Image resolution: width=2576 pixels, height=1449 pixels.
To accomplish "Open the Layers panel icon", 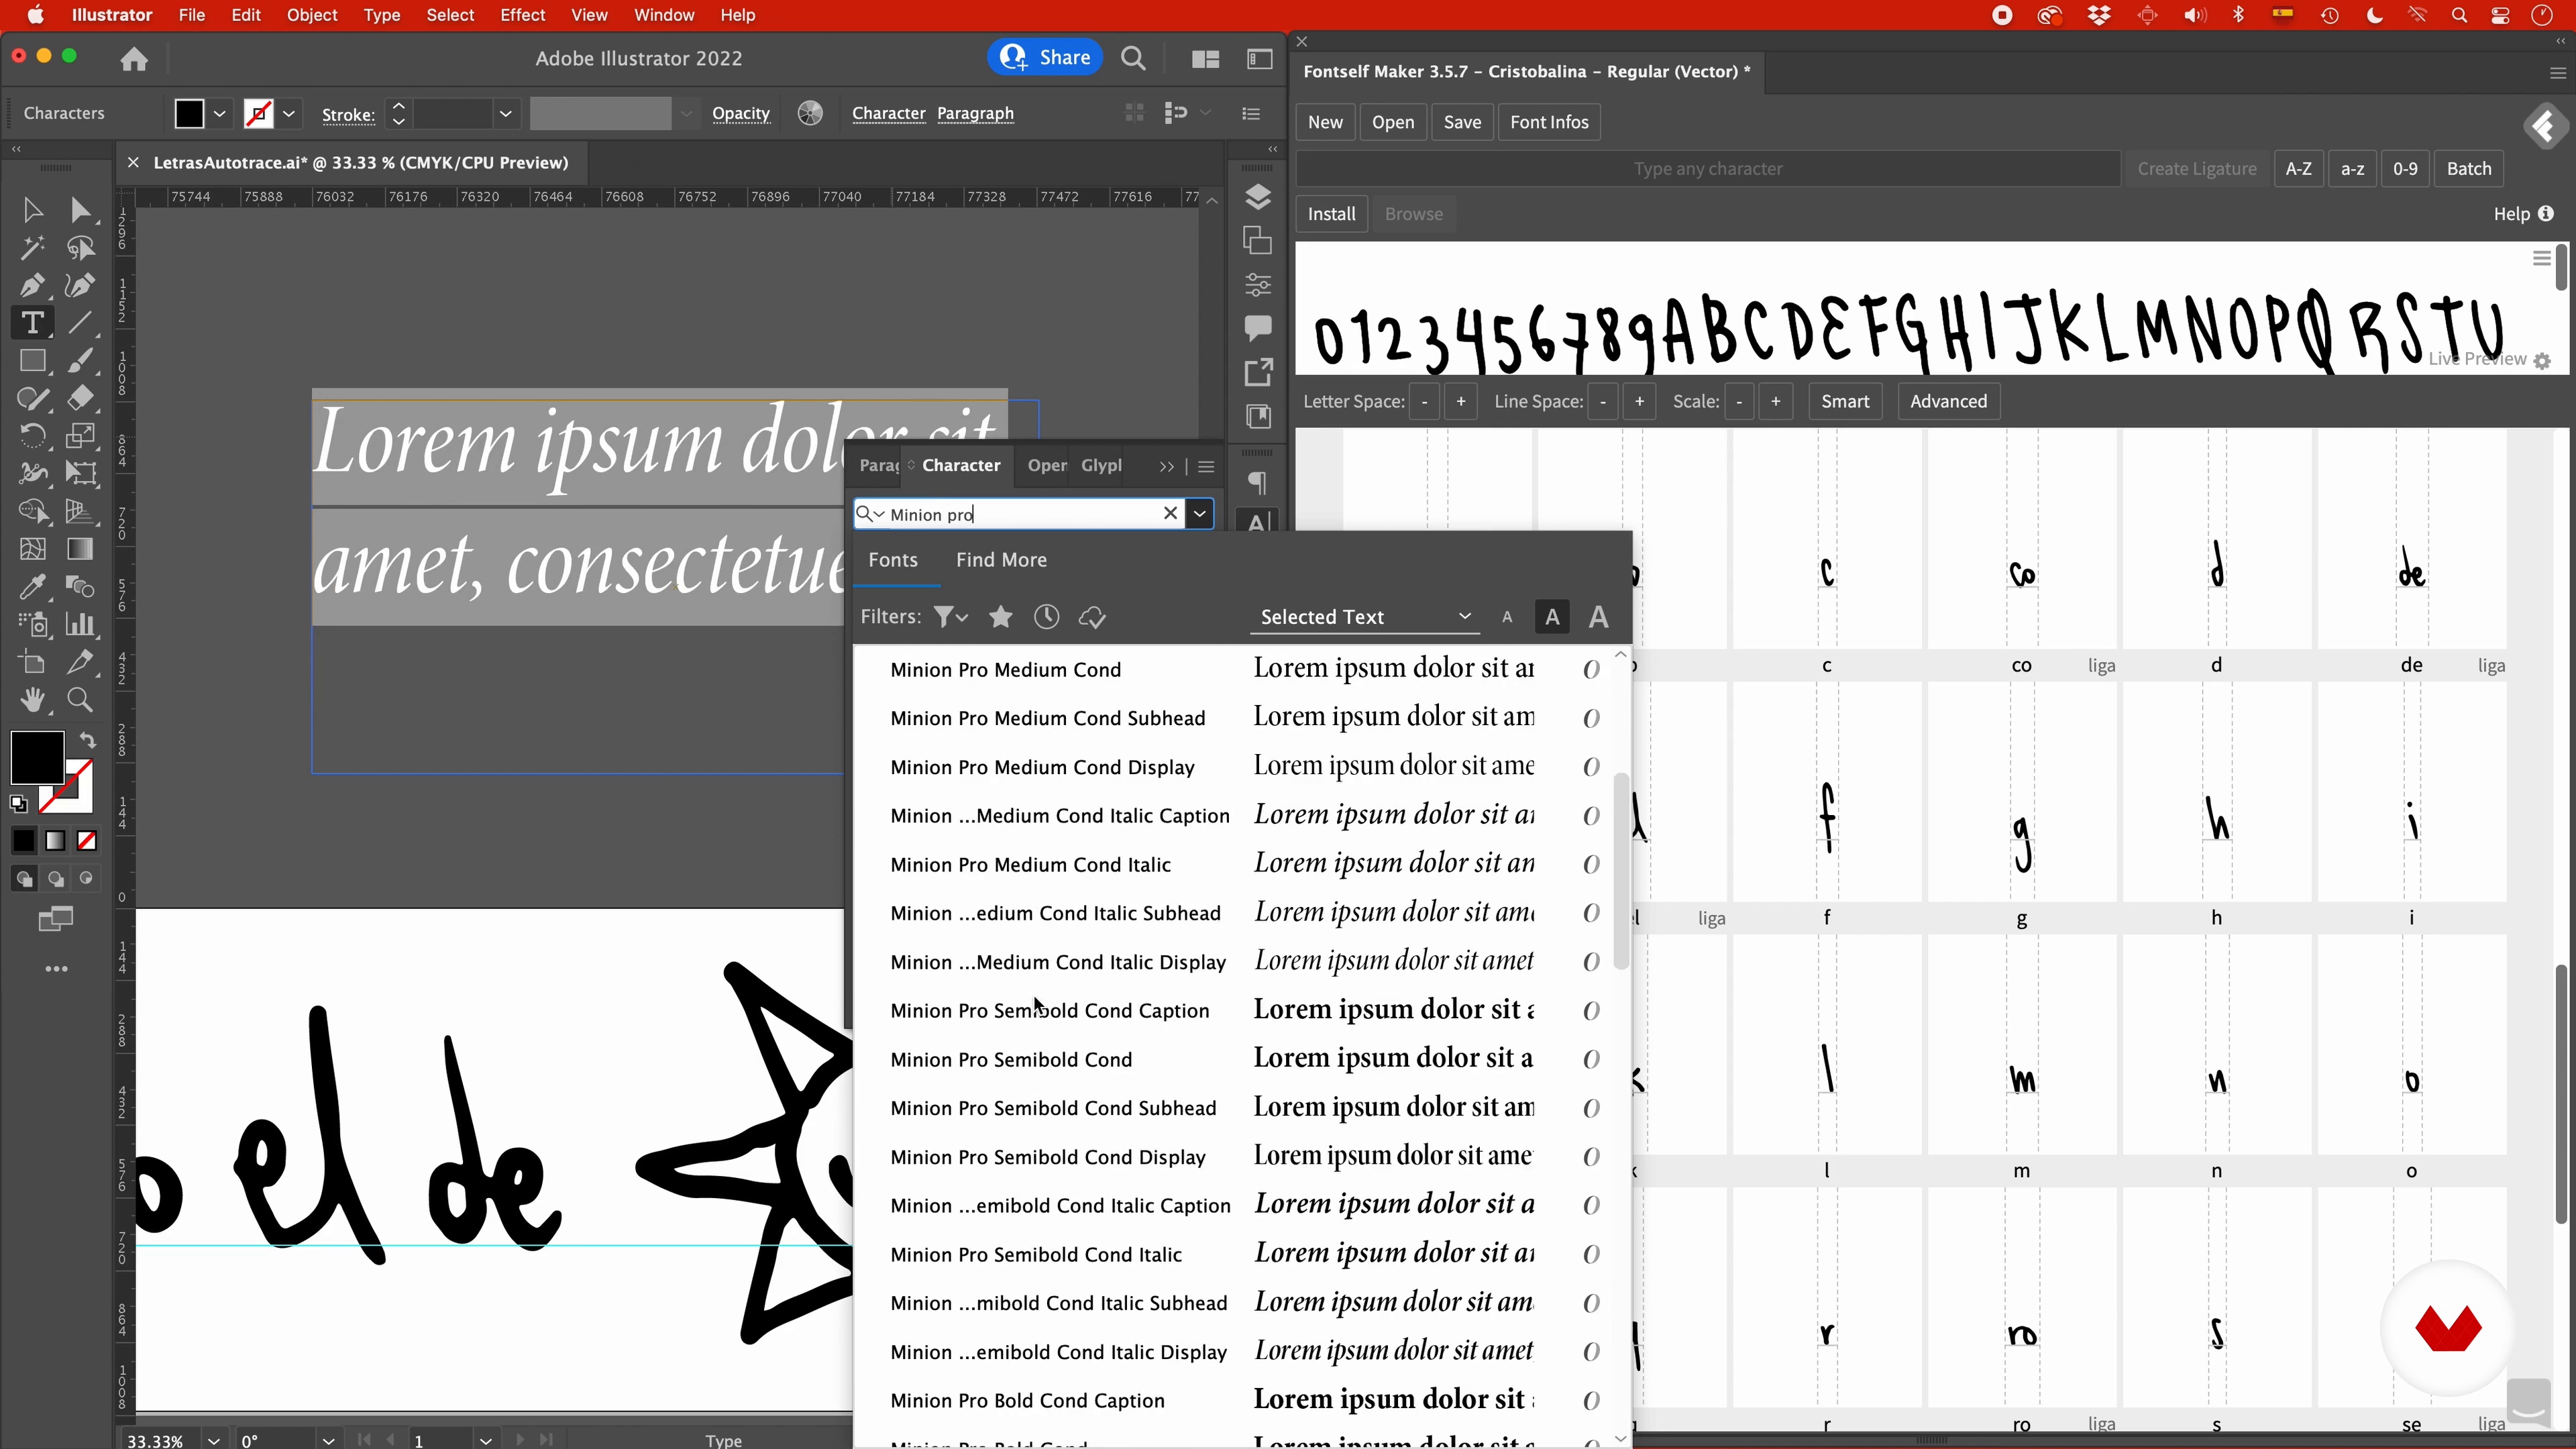I will pyautogui.click(x=1258, y=198).
